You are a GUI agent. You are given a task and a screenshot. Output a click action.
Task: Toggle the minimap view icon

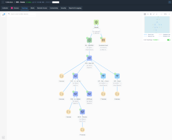145,14
